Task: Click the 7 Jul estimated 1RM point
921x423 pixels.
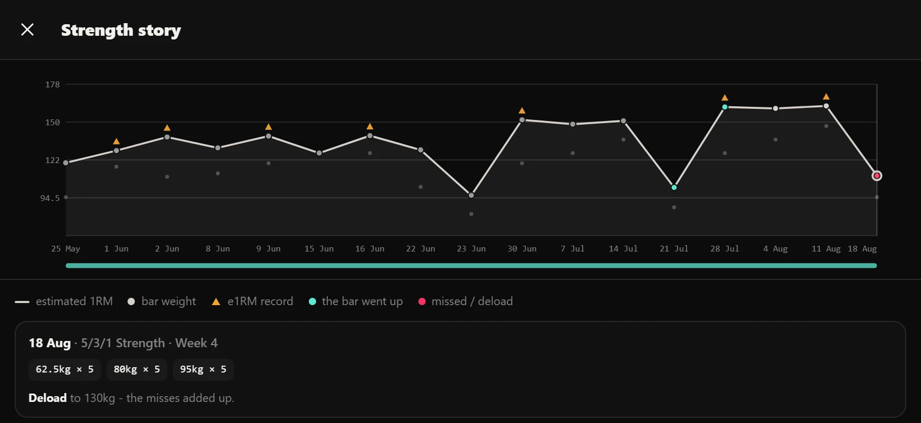Action: tap(573, 124)
